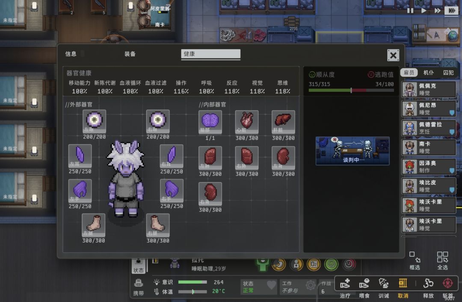The image size is (462, 302).
Task: Click the globe icon at top right
Action: click(453, 36)
